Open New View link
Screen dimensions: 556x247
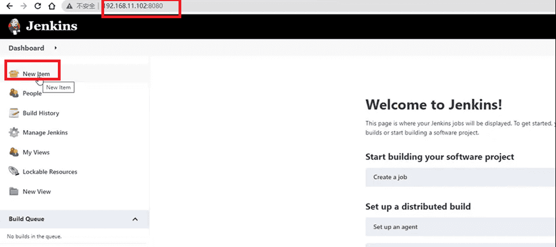click(37, 192)
